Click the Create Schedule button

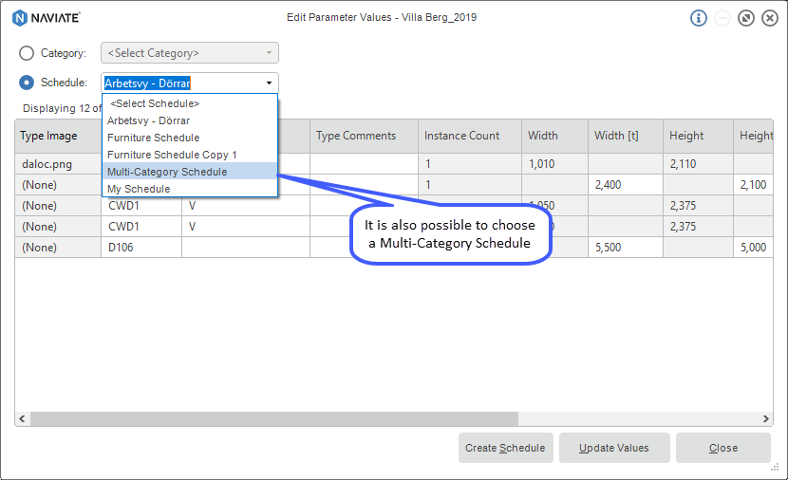(506, 448)
